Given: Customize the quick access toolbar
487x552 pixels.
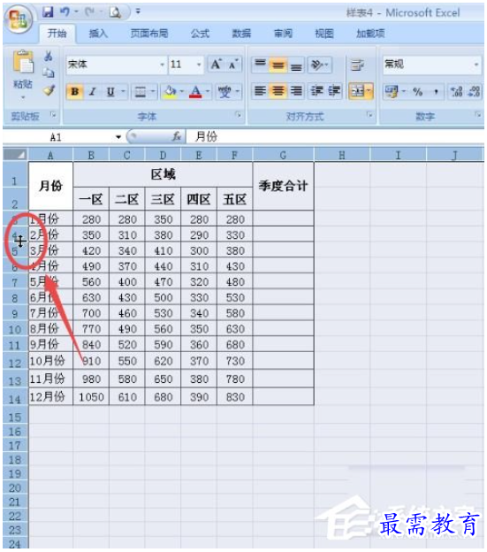Looking at the screenshot, I should pyautogui.click(x=138, y=11).
